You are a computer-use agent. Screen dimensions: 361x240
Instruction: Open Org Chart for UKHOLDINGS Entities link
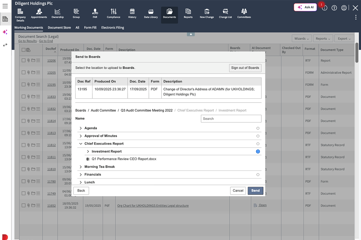[x=152, y=206]
